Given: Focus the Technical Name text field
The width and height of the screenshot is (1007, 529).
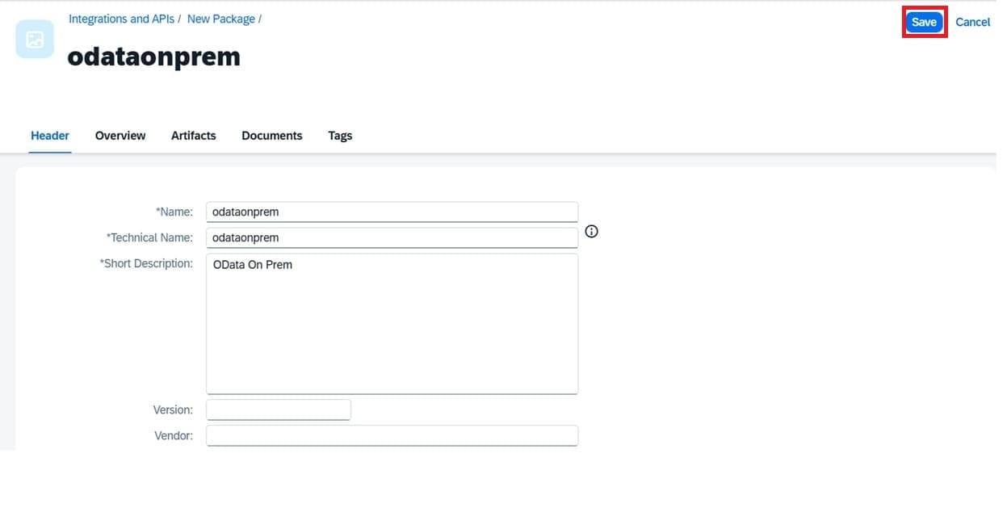Looking at the screenshot, I should [392, 237].
